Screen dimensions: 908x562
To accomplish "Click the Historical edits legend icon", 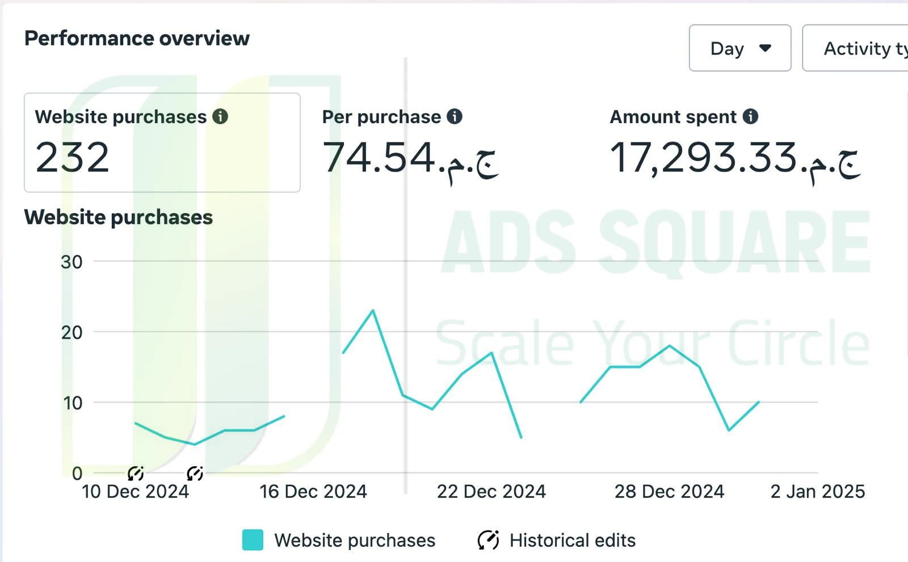I will point(488,540).
